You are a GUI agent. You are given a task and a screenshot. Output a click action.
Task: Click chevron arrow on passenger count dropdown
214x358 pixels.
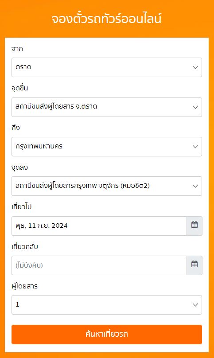pyautogui.click(x=195, y=305)
